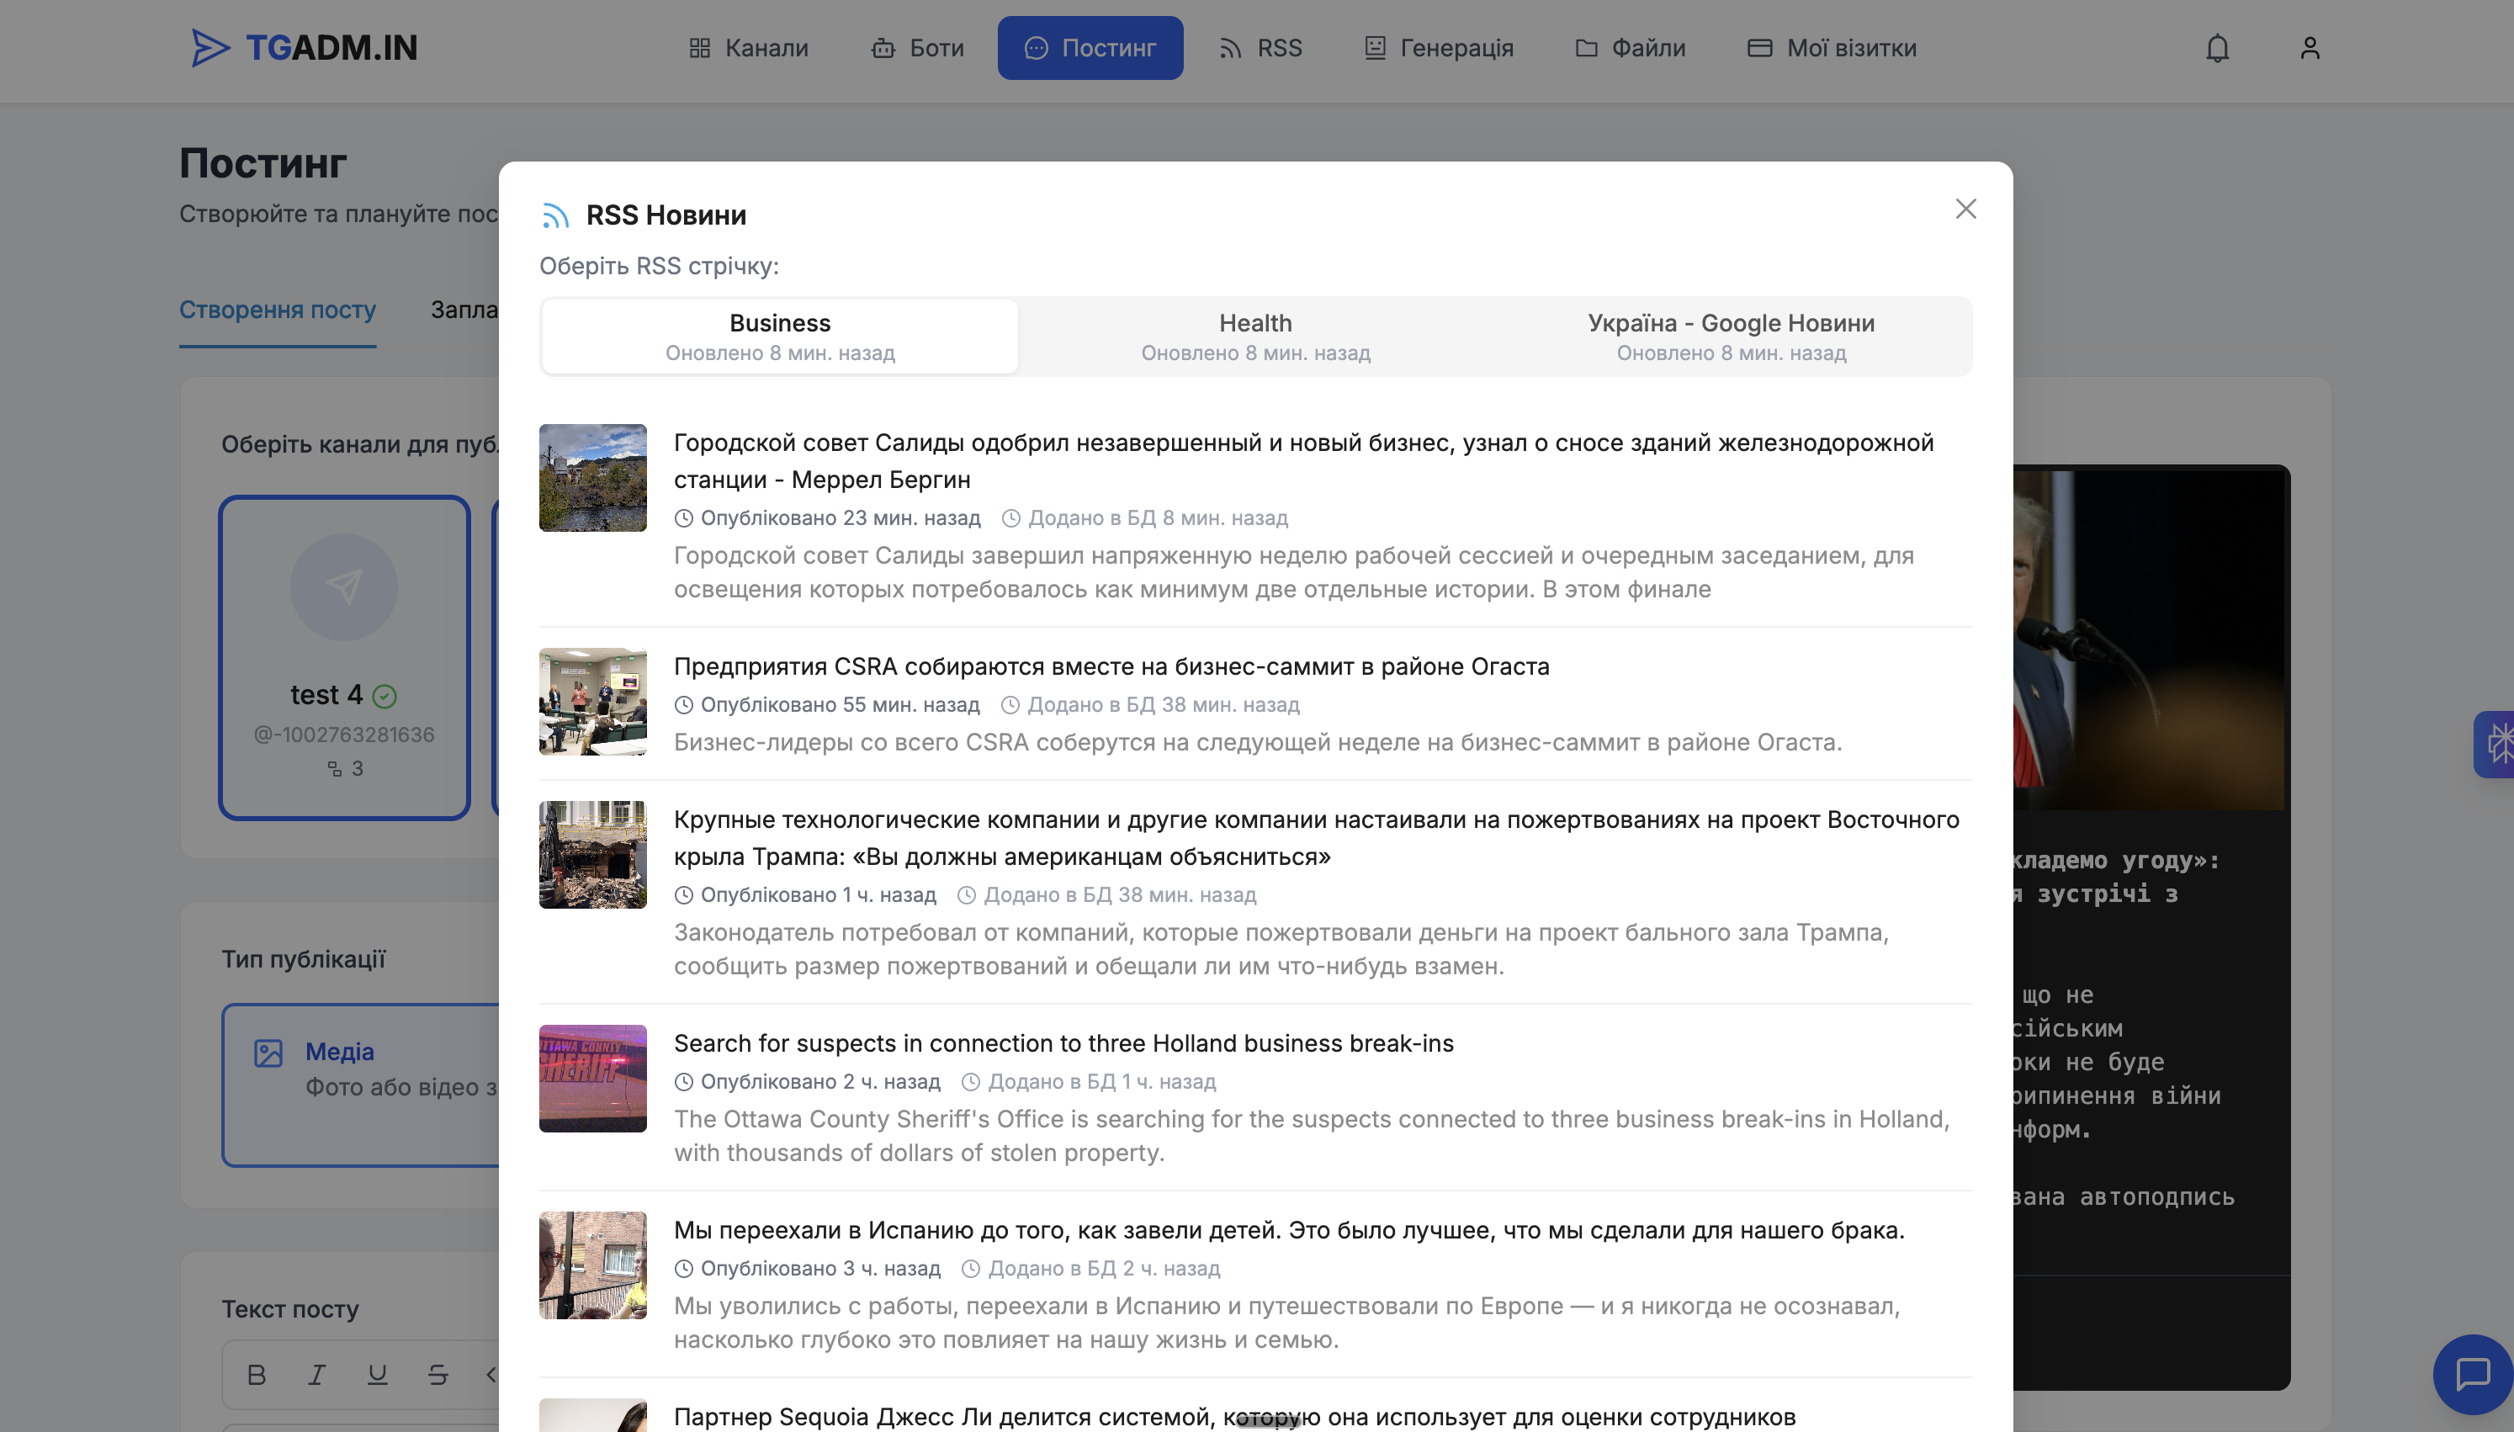
Task: Close the RSS Новини dialog
Action: coord(1965,209)
